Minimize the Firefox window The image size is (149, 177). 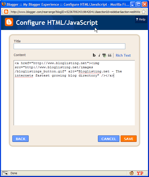pos(133,4)
